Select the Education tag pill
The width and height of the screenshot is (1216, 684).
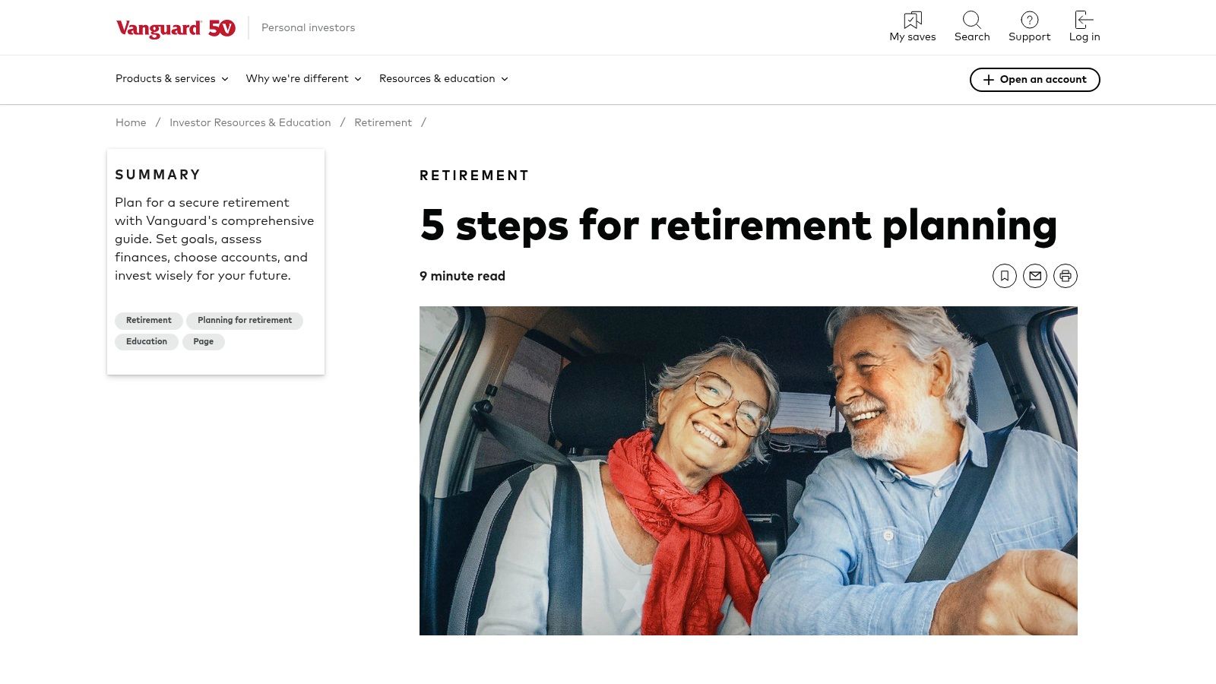click(146, 341)
